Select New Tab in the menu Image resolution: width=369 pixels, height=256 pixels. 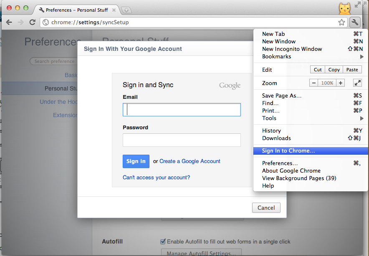tap(311, 34)
